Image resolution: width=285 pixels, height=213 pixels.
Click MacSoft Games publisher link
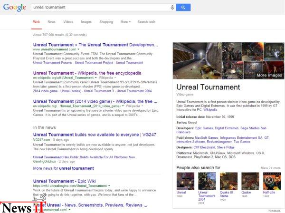206,138
